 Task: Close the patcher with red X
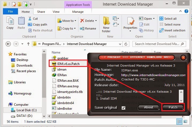pos(183,58)
